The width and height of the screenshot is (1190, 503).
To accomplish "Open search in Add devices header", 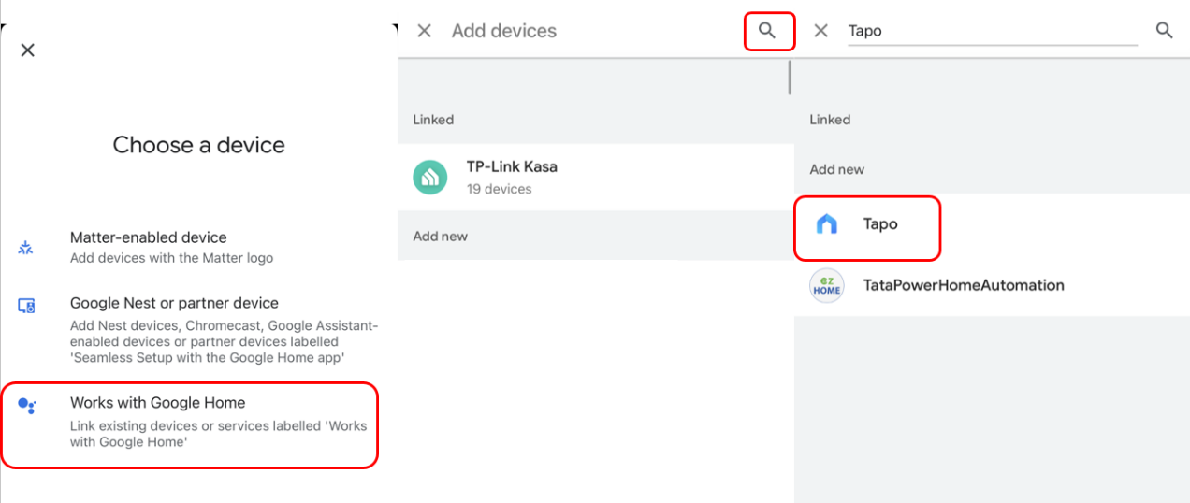I will click(768, 31).
